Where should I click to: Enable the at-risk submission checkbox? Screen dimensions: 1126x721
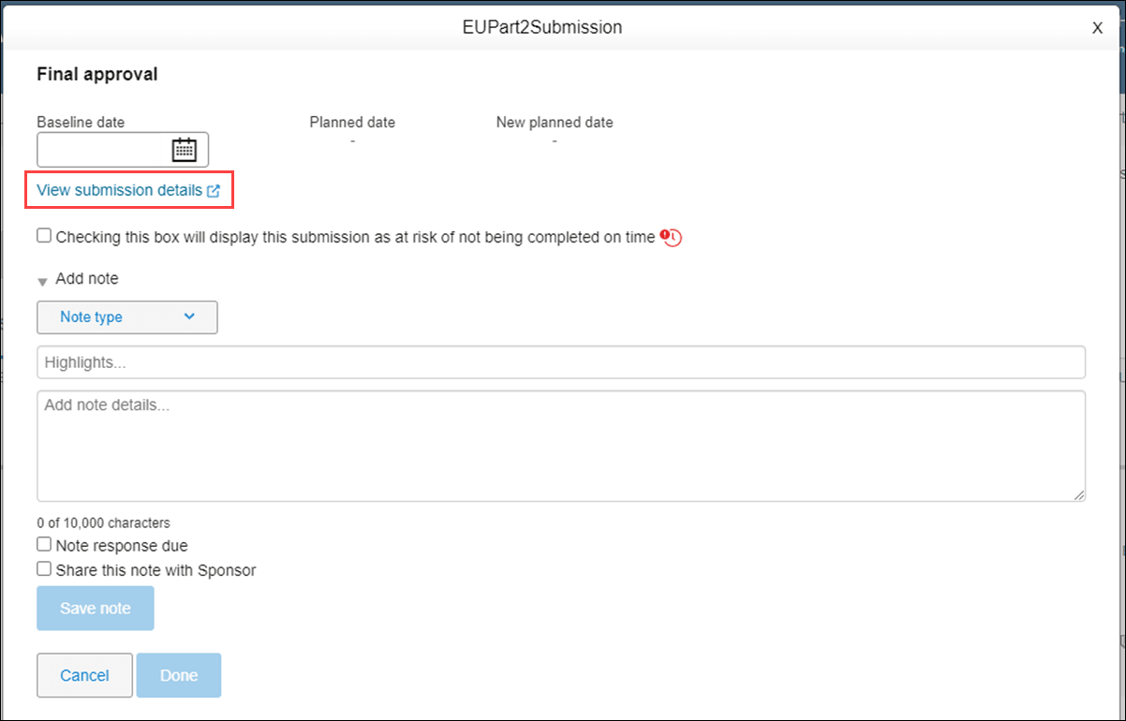point(44,235)
